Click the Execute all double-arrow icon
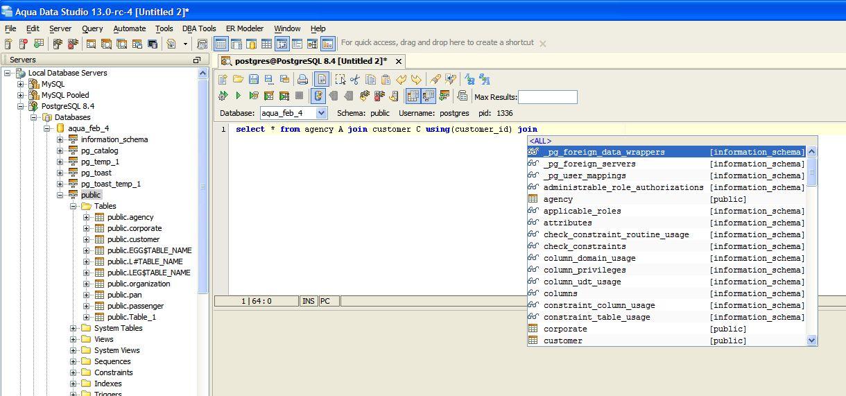The height and width of the screenshot is (396, 846). pyautogui.click(x=222, y=96)
